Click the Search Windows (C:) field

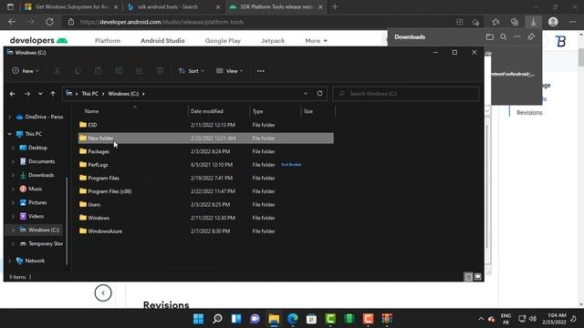405,94
